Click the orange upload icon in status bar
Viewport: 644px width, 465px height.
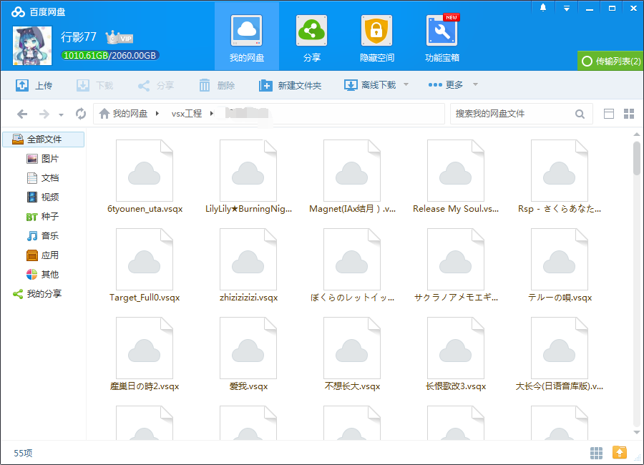coord(620,453)
